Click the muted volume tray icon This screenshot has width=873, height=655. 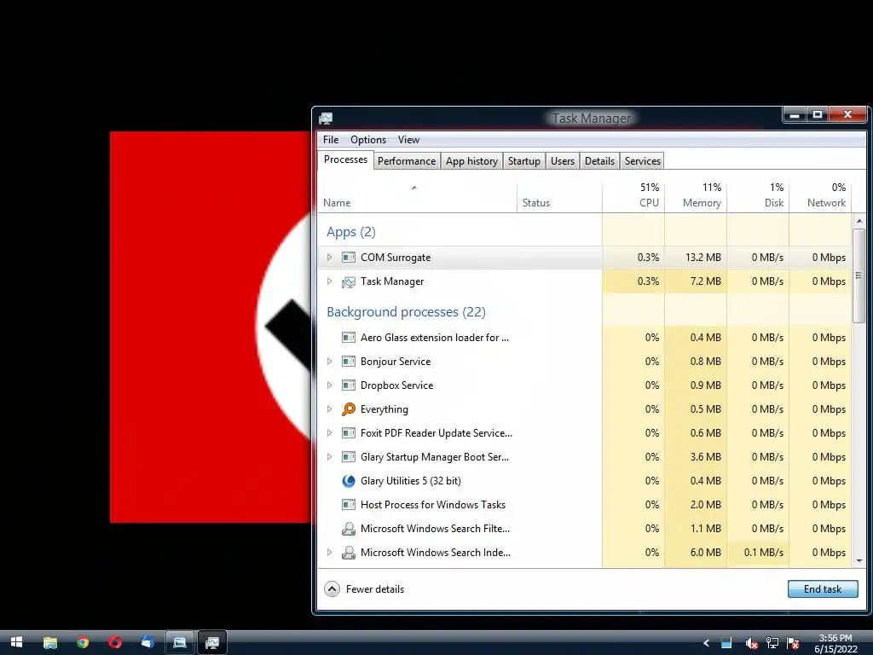pos(750,643)
